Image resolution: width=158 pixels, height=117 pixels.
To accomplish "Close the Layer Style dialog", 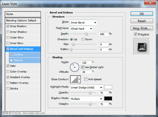I will (150, 2).
